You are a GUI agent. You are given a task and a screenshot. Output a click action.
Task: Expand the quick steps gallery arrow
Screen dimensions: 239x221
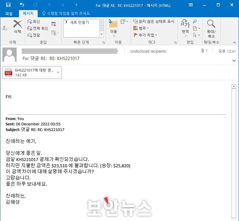102,34
